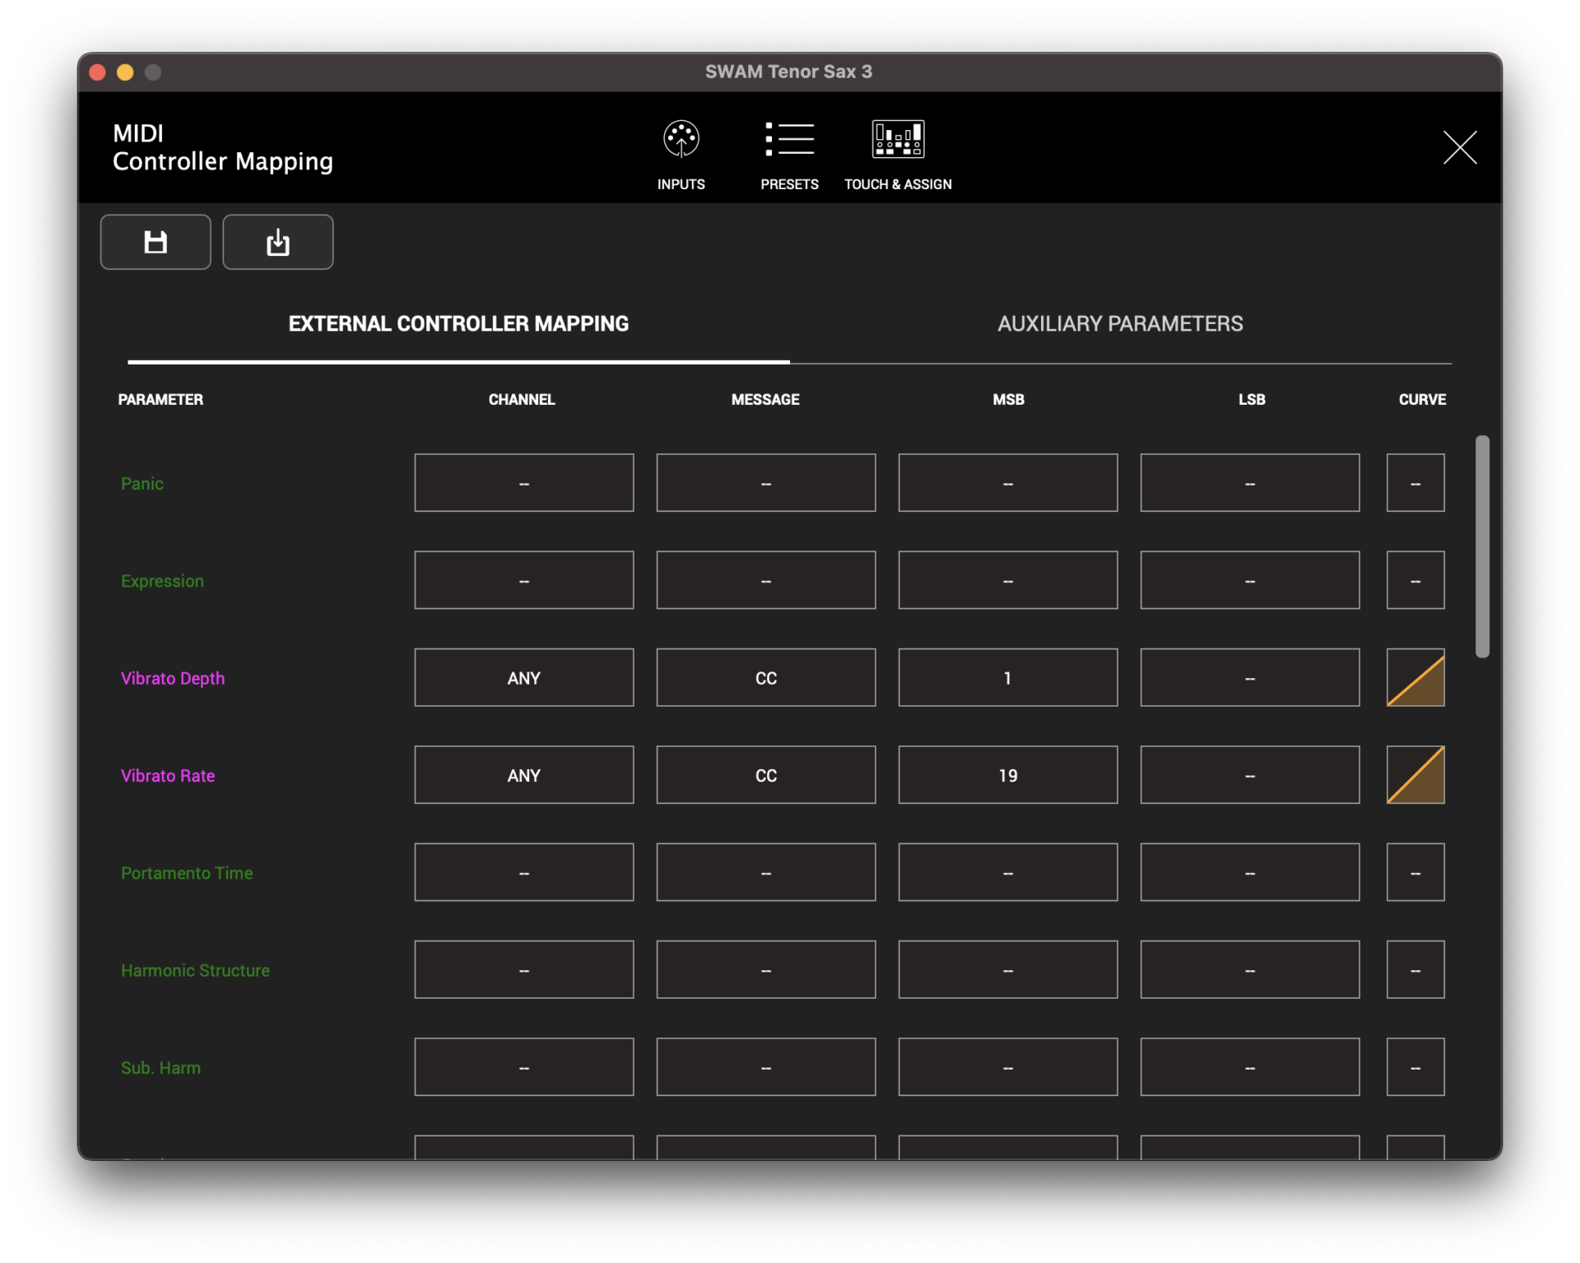
Task: Change the Message type for Vibrato Rate
Action: 765,774
